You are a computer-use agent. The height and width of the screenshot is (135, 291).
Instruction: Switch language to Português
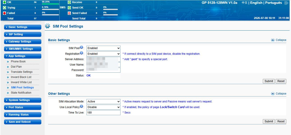coord(274,3)
